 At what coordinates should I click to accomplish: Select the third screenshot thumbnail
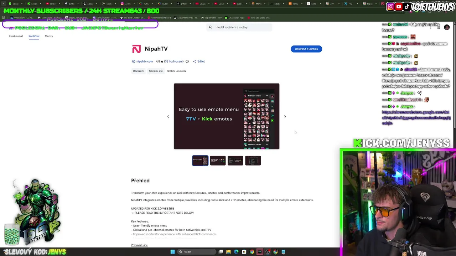235,161
